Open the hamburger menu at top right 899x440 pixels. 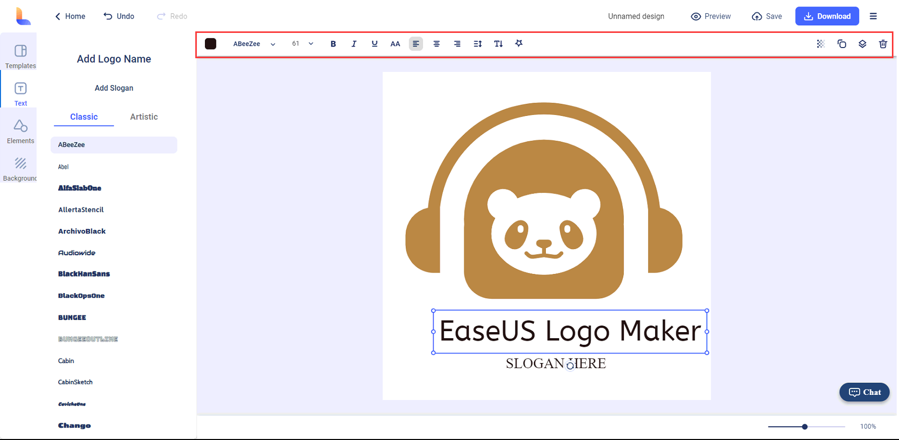pos(873,16)
